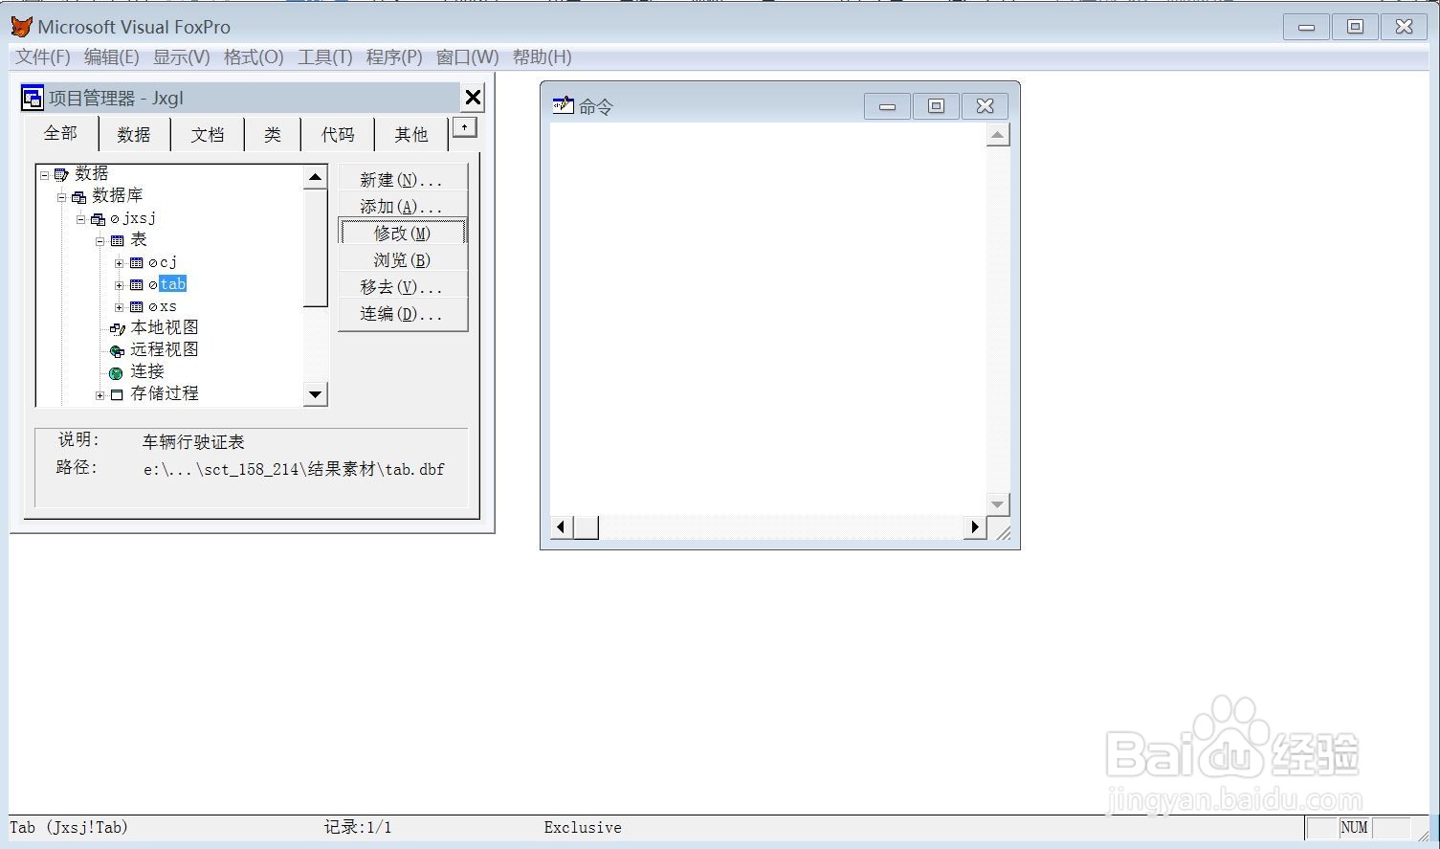Collapse the jxsj database node
This screenshot has width=1440, height=849.
(81, 219)
